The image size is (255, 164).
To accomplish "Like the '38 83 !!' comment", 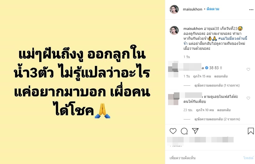I will click(x=248, y=69).
